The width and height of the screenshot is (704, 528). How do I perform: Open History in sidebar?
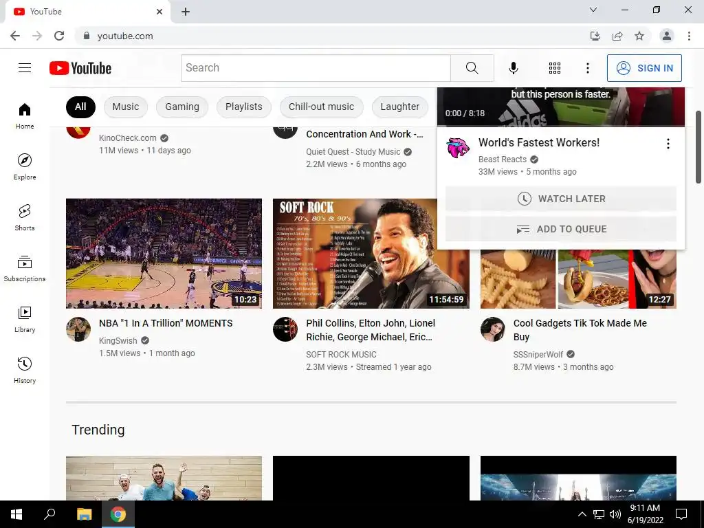pyautogui.click(x=25, y=369)
